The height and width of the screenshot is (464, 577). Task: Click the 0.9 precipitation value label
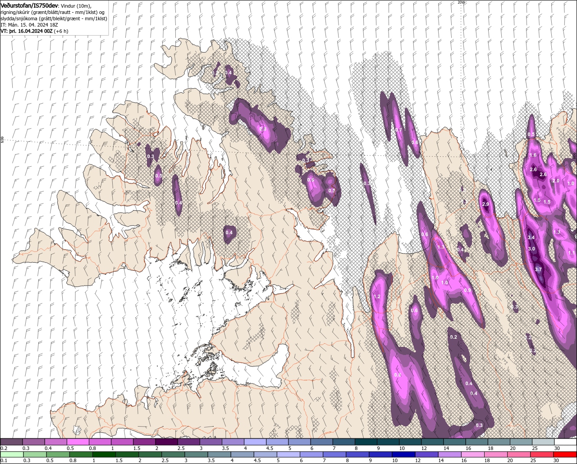tap(467, 290)
